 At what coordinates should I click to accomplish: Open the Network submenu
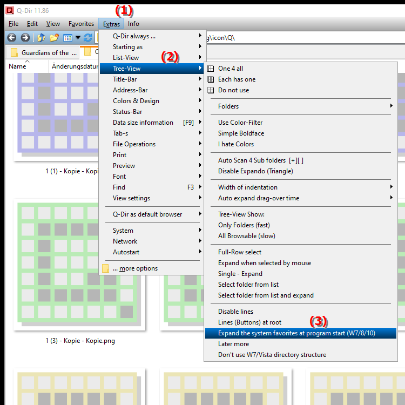[x=152, y=241]
